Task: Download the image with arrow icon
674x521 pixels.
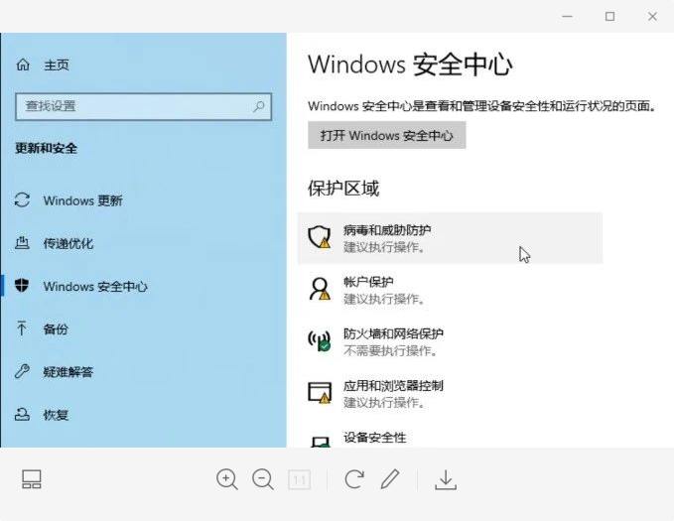Action: (446, 479)
